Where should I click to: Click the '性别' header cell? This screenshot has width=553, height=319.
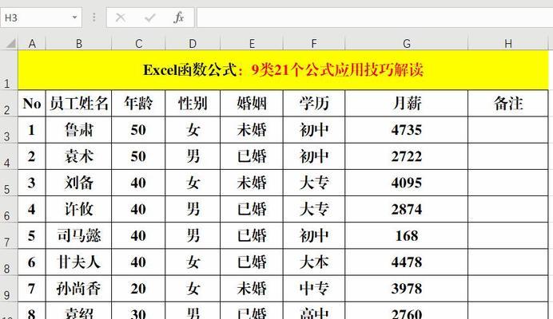pos(193,103)
